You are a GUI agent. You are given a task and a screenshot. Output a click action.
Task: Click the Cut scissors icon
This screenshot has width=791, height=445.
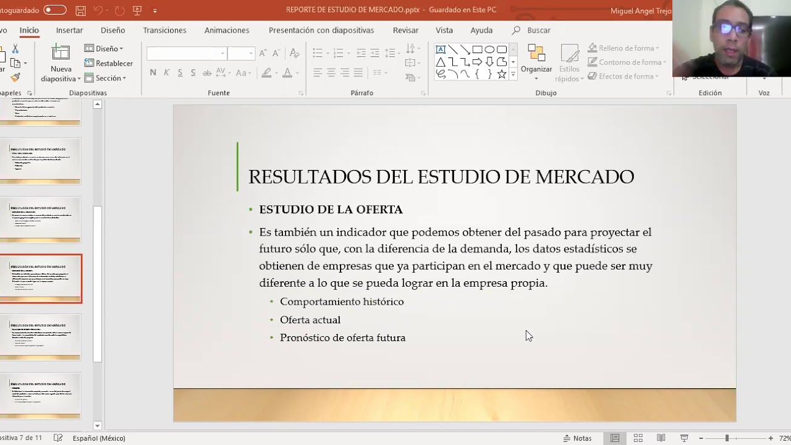15,49
